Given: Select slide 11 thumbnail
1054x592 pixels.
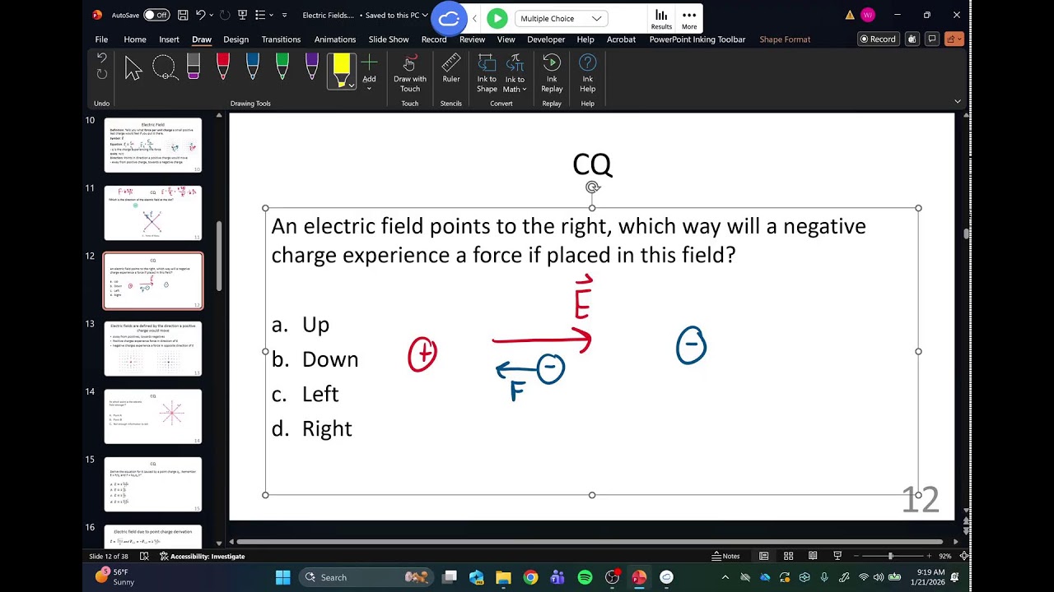Looking at the screenshot, I should pyautogui.click(x=153, y=213).
